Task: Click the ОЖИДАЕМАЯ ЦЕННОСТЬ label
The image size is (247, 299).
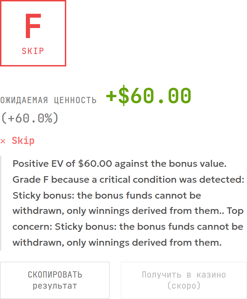Action: pyautogui.click(x=49, y=100)
